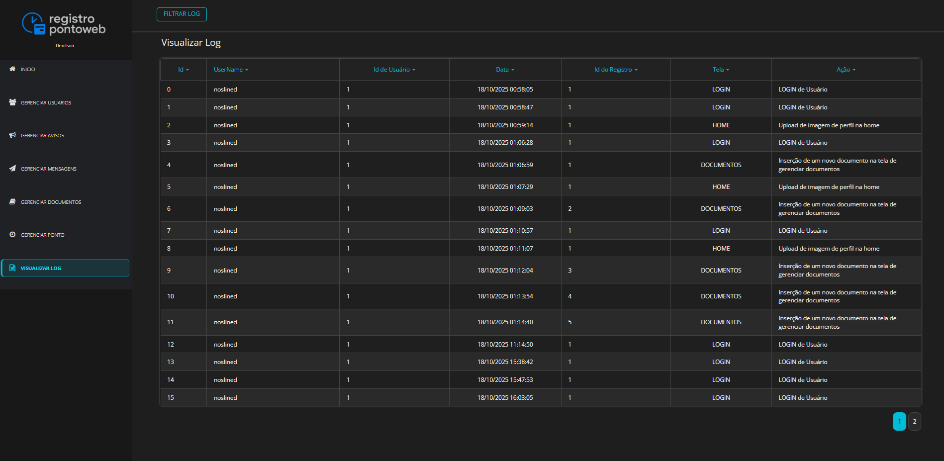Sort the log by Data column
Screen dimensions: 944x461
[505, 70]
